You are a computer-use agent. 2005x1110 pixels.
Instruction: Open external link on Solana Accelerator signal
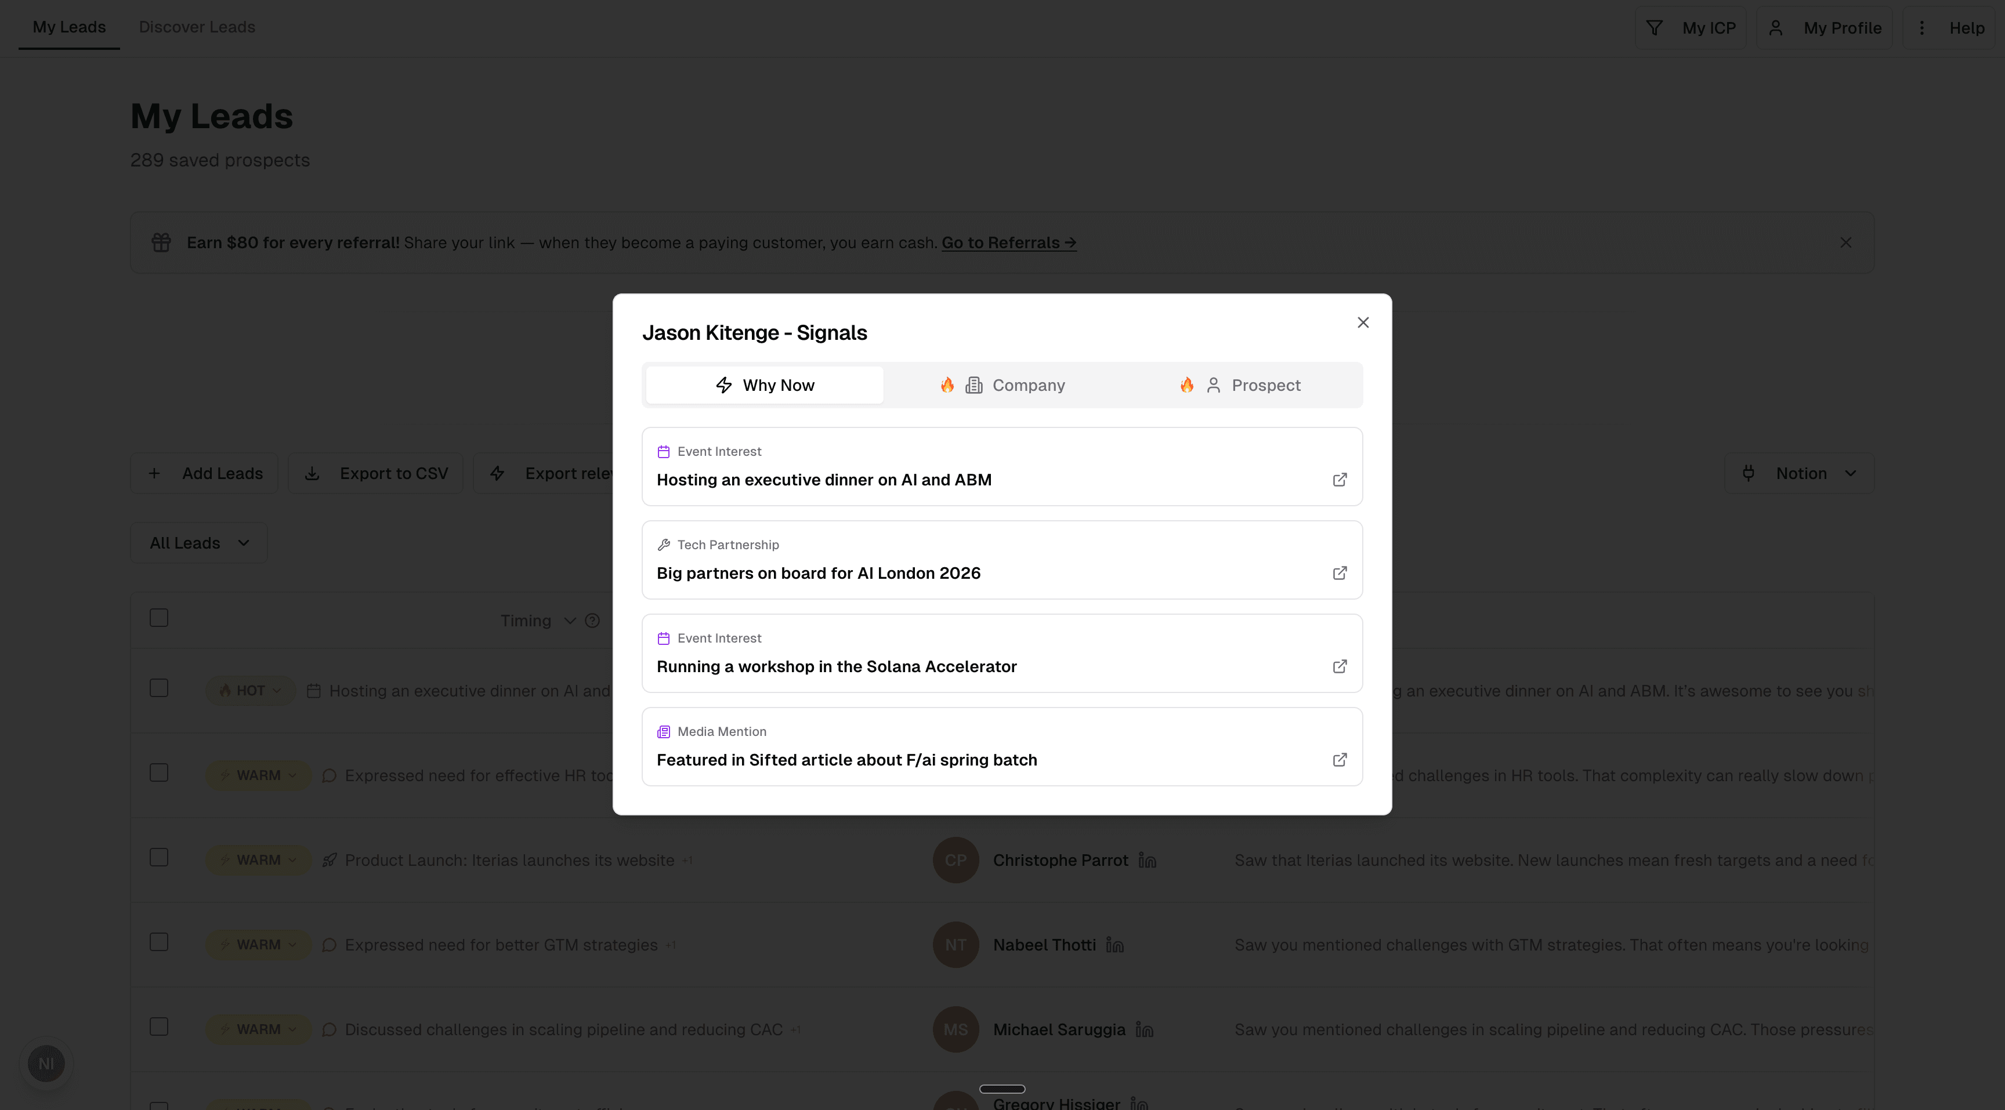pos(1340,666)
